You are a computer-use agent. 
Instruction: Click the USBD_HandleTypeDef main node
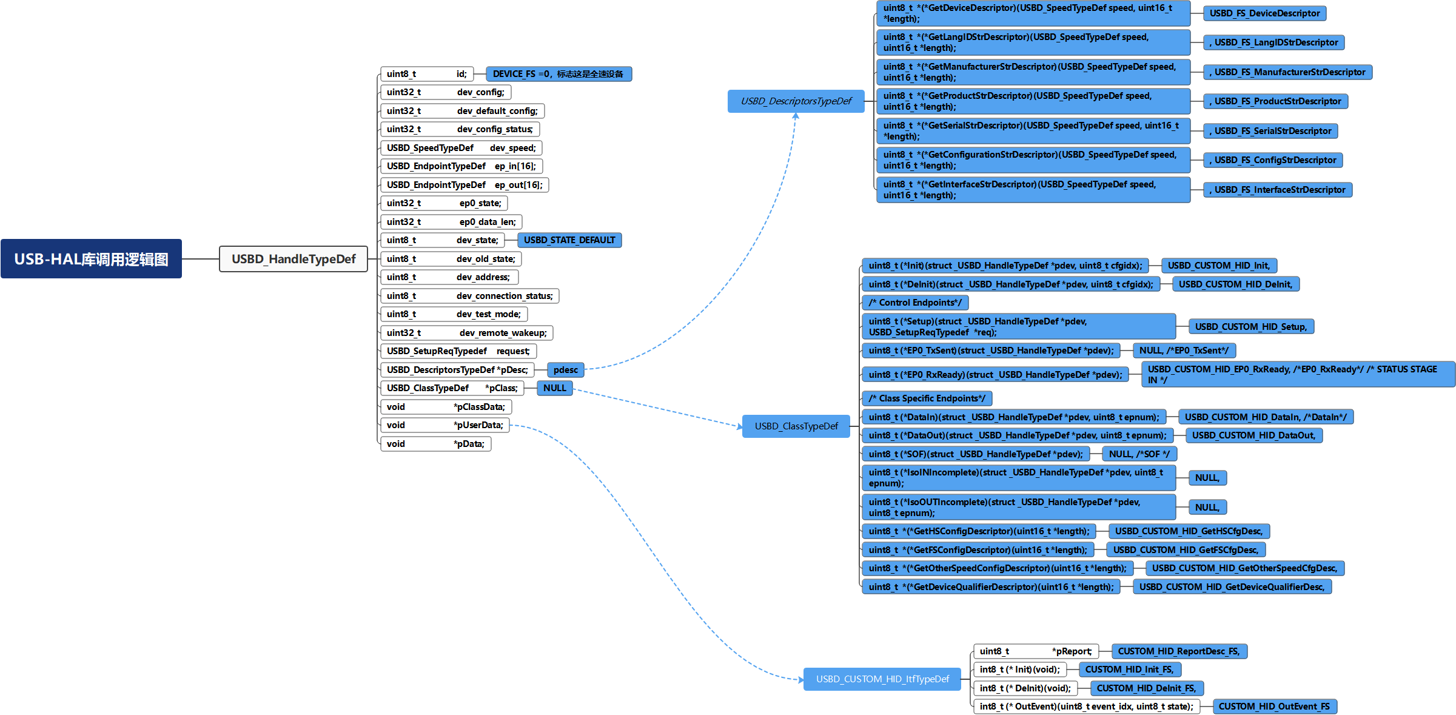[x=294, y=259]
